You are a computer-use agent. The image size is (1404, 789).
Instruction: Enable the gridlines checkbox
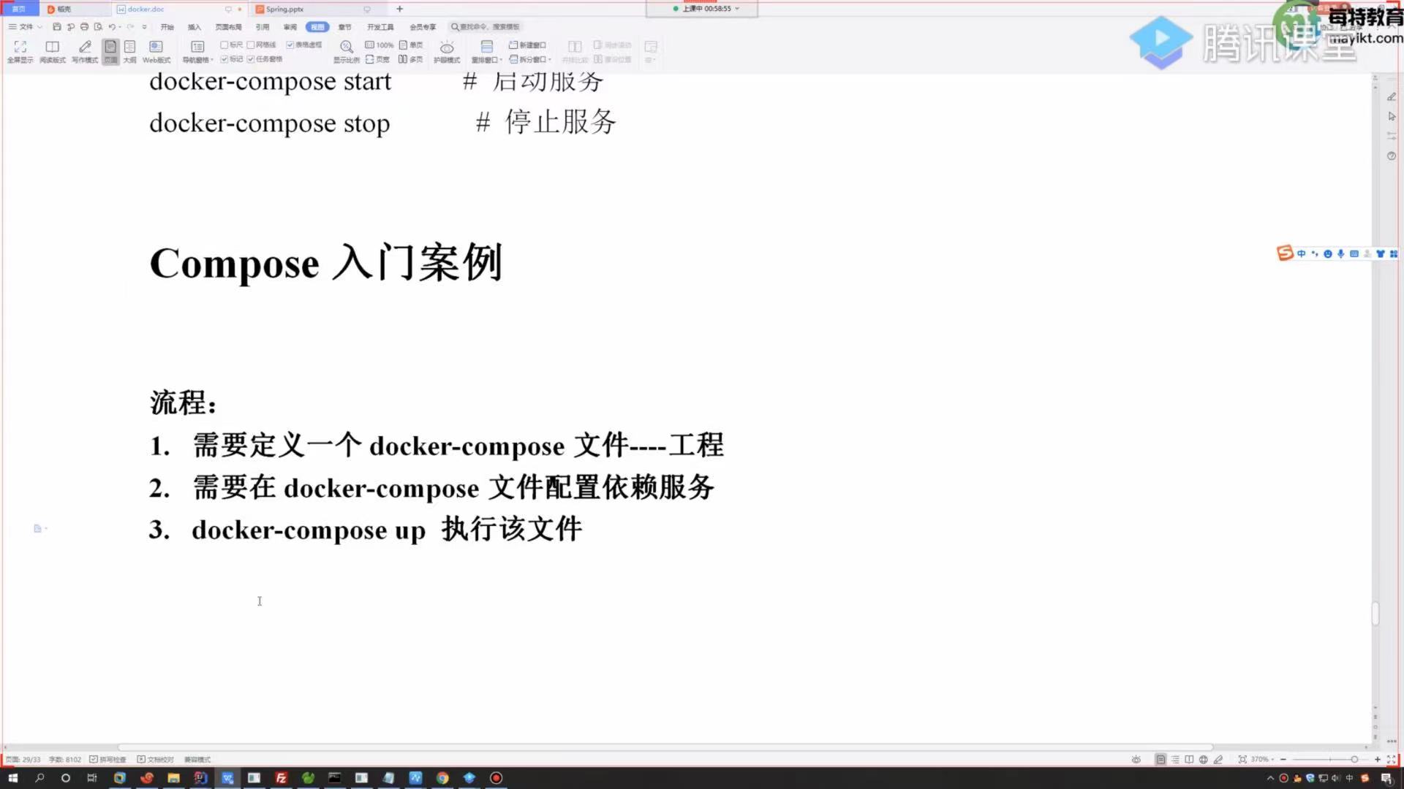click(251, 45)
